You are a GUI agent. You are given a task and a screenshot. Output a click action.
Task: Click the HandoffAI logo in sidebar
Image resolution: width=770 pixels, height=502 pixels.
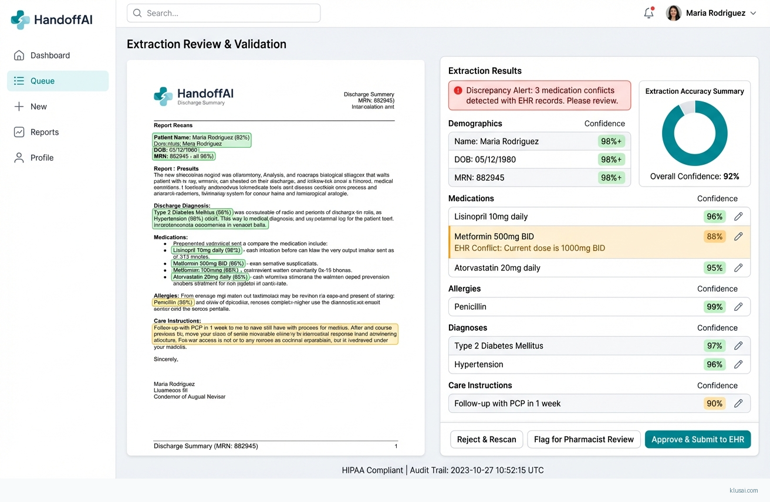pos(52,19)
